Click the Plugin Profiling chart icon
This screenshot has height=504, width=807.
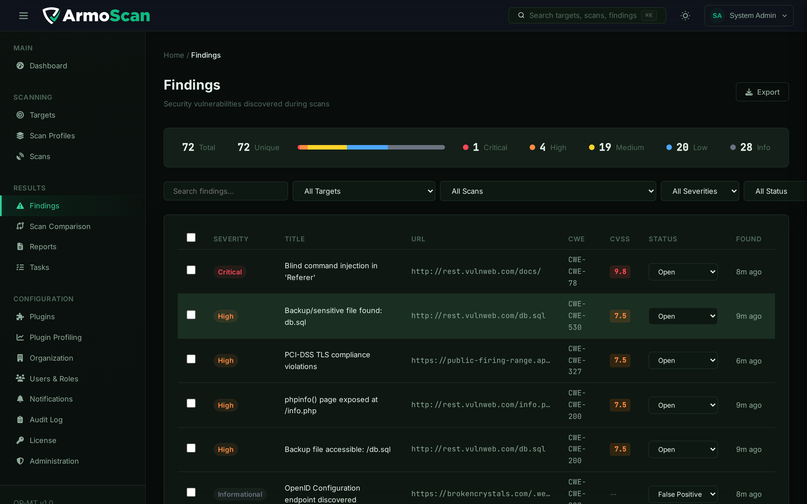[20, 337]
